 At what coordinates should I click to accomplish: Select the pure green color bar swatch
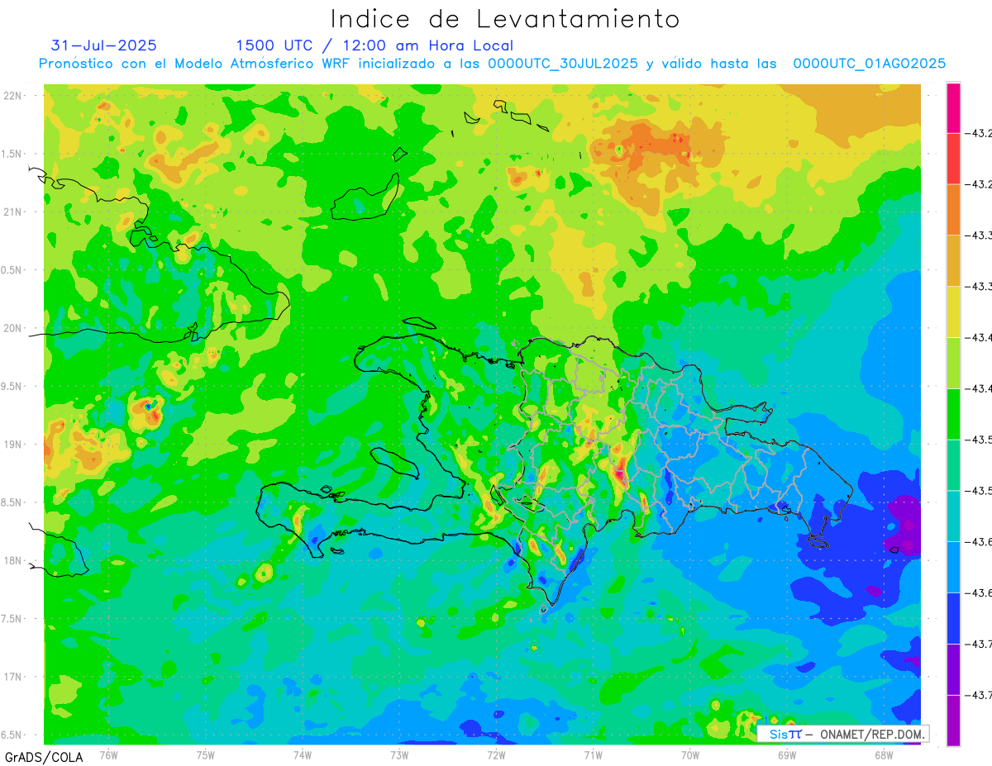(x=953, y=414)
